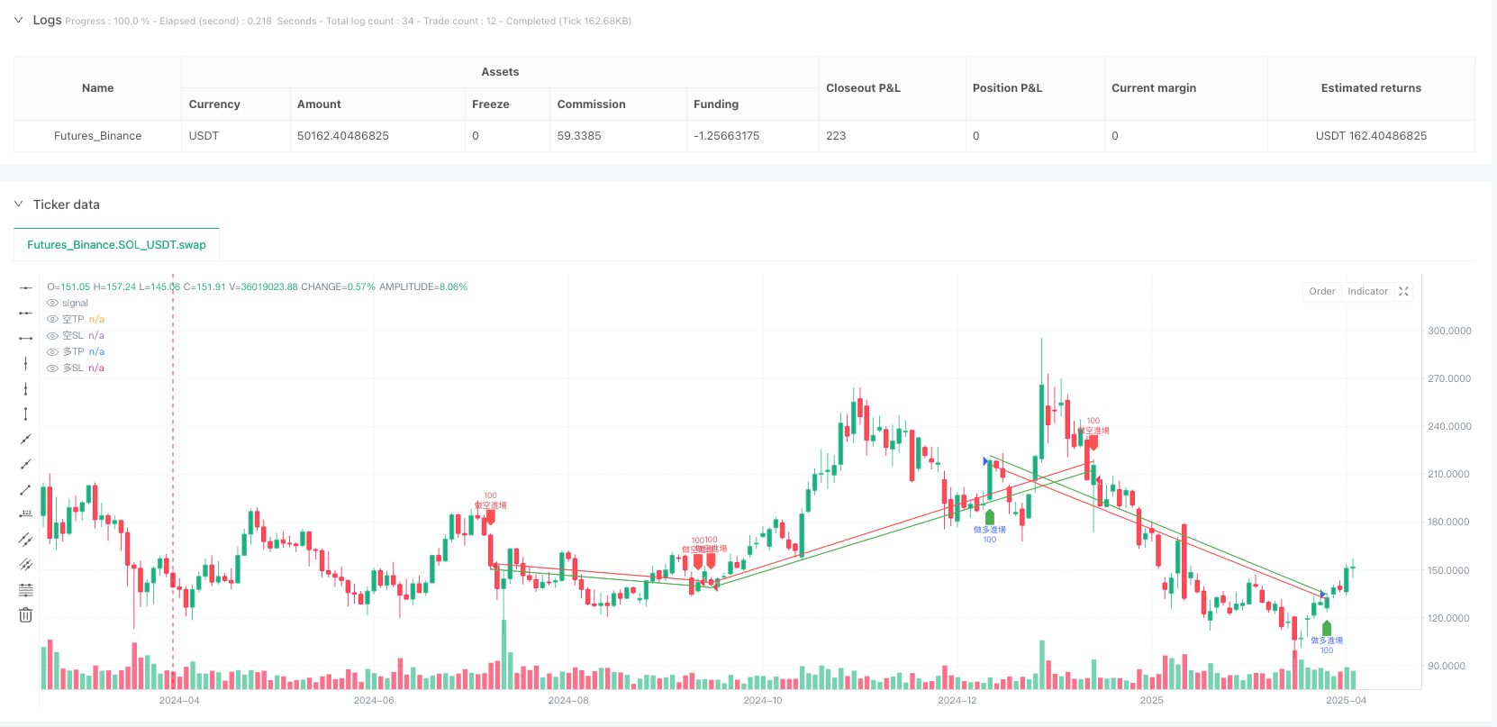Viewport: 1497px width, 727px height.
Task: Toggle visibility of the 多SL indicator
Action: point(53,368)
